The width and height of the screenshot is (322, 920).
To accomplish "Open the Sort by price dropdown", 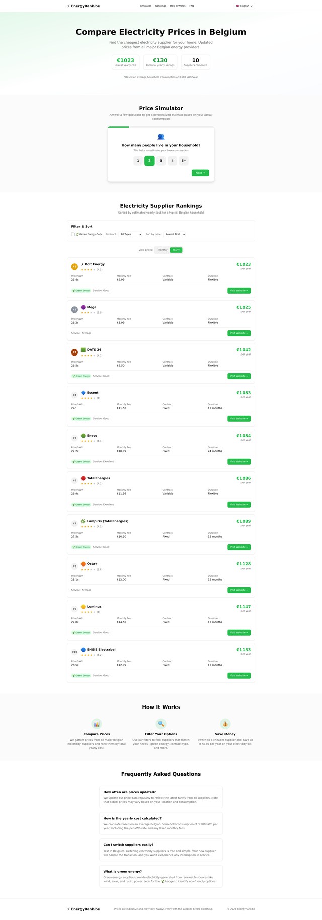I will pos(175,234).
